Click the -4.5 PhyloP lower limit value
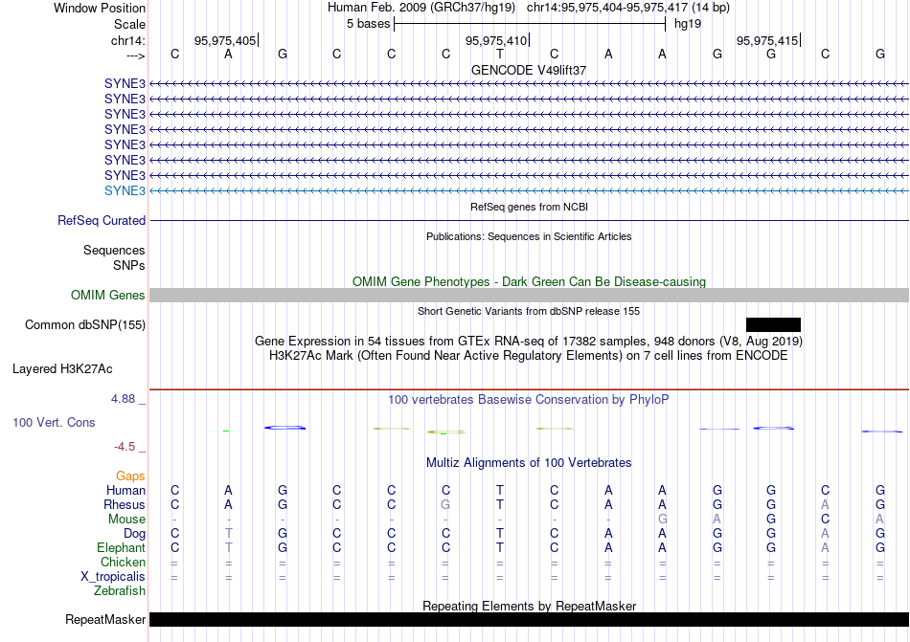This screenshot has width=910, height=642. 125,447
